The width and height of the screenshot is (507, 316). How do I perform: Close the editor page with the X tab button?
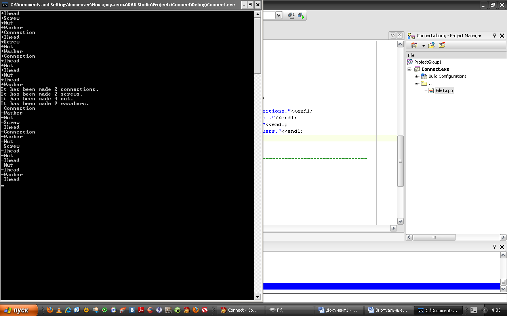coord(400,36)
